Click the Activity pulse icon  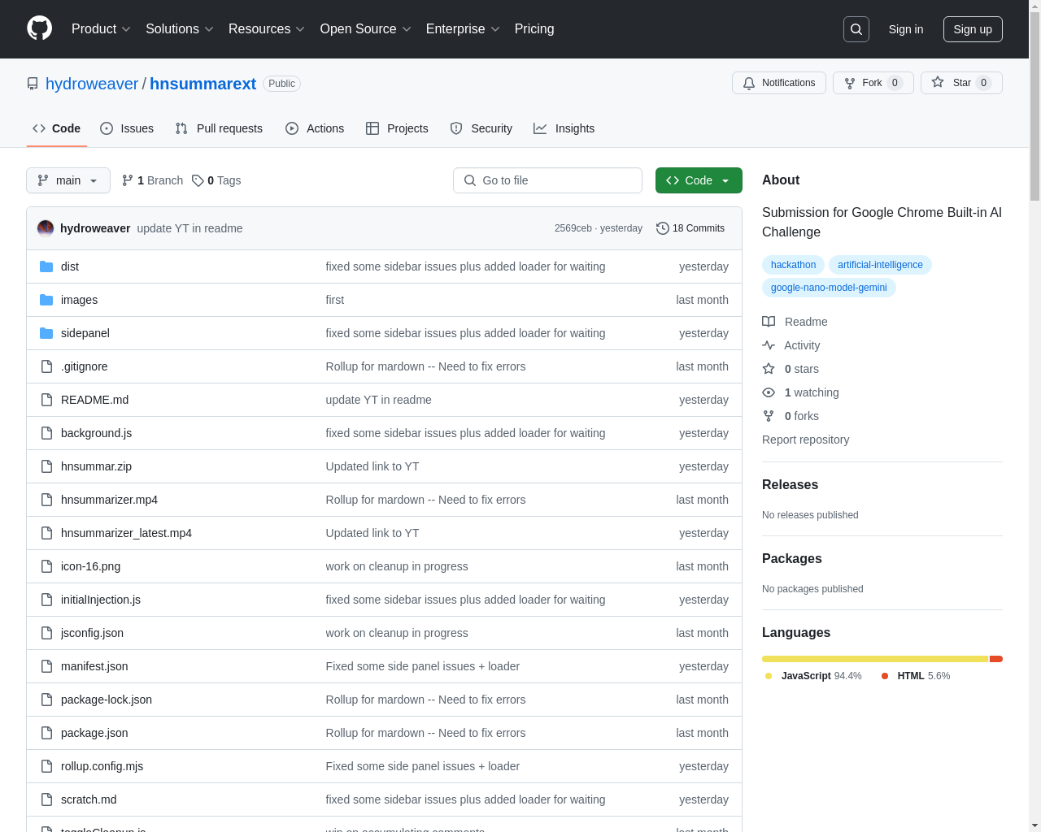tap(769, 345)
